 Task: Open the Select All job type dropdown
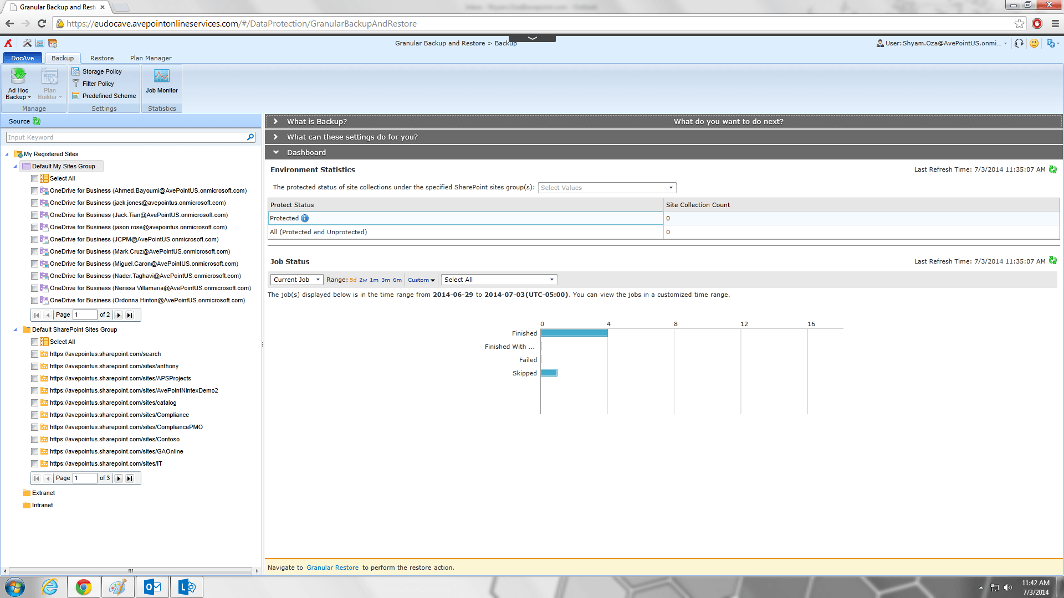[499, 280]
